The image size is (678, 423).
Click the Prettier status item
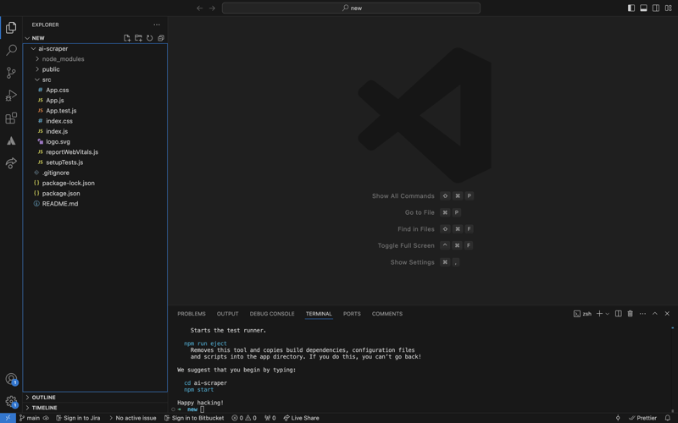642,418
